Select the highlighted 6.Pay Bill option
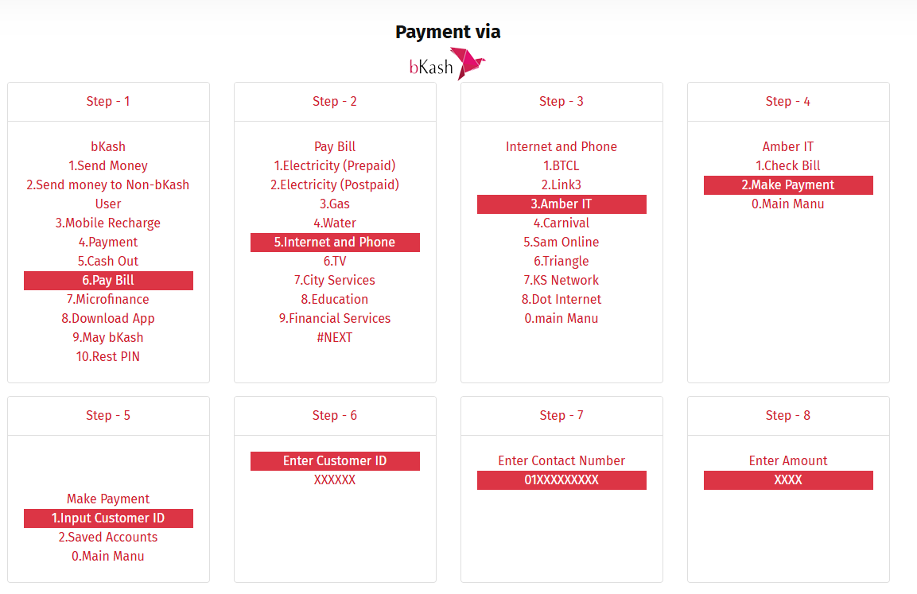The image size is (917, 594). tap(108, 281)
